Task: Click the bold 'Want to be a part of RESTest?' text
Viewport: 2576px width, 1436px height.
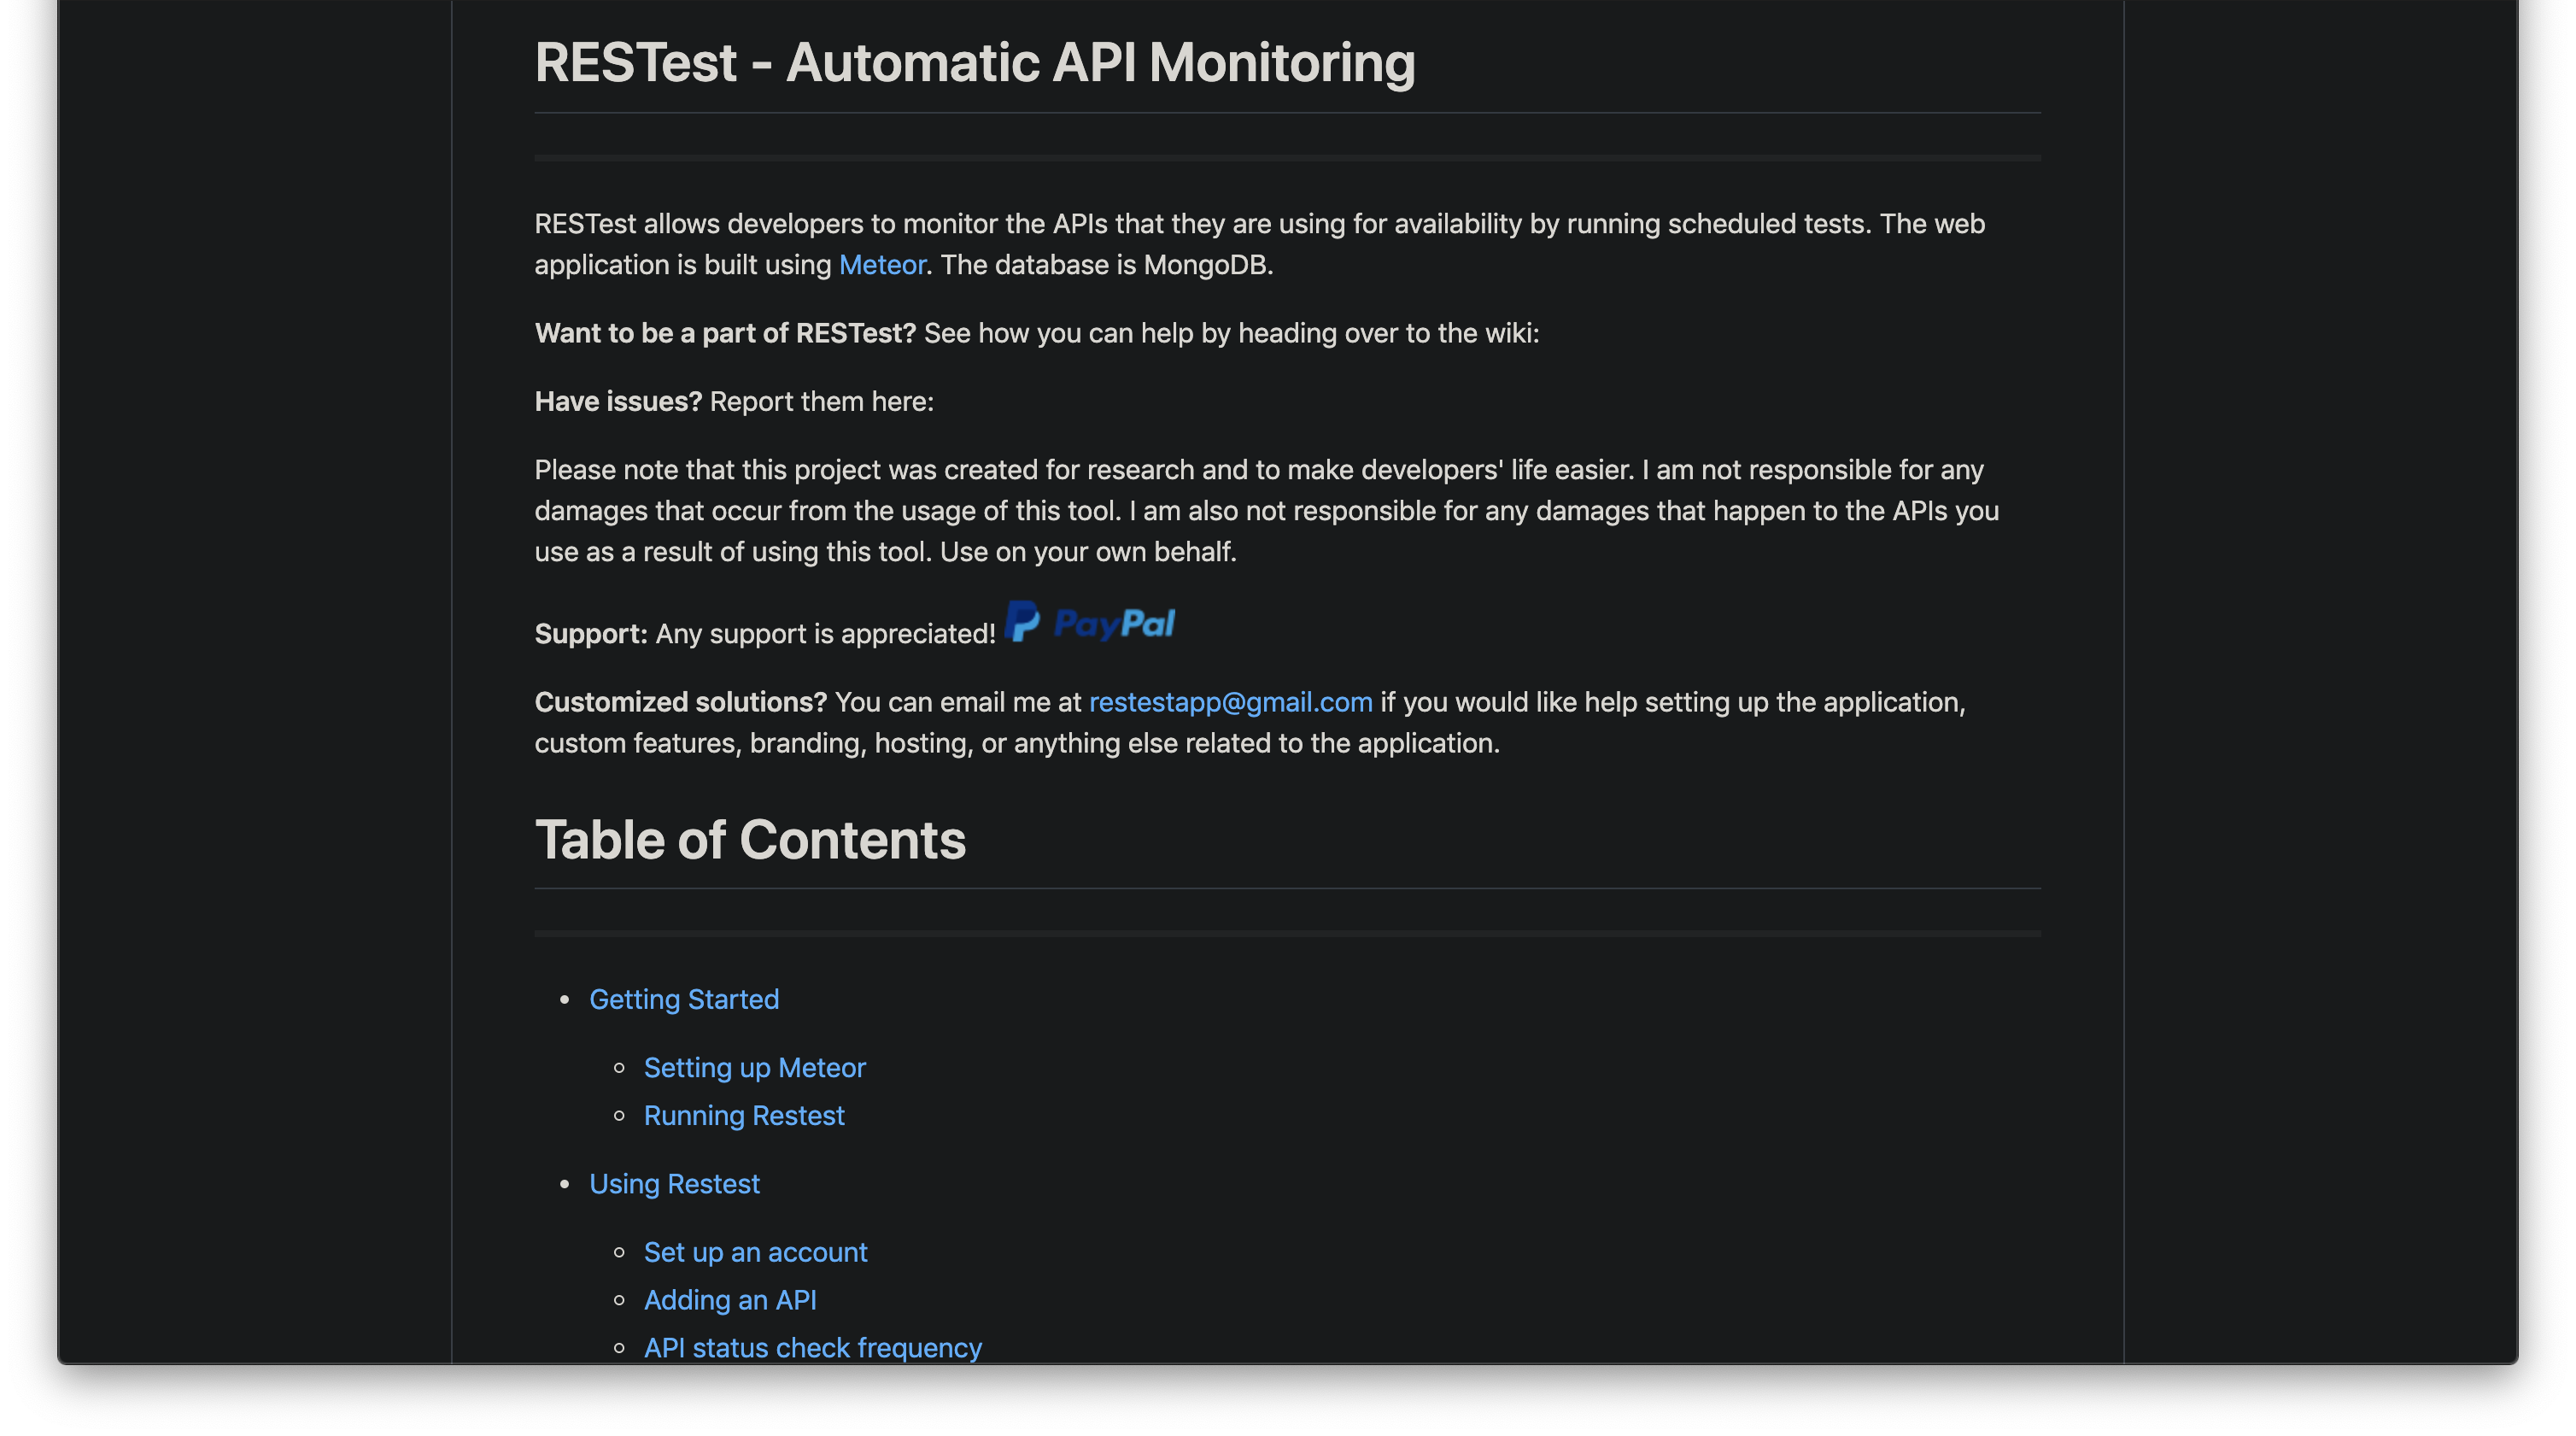Action: point(724,333)
